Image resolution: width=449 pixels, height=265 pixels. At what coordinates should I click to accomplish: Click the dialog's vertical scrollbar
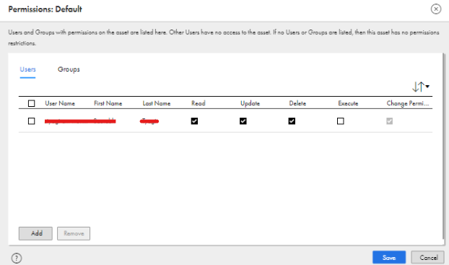coord(444,146)
